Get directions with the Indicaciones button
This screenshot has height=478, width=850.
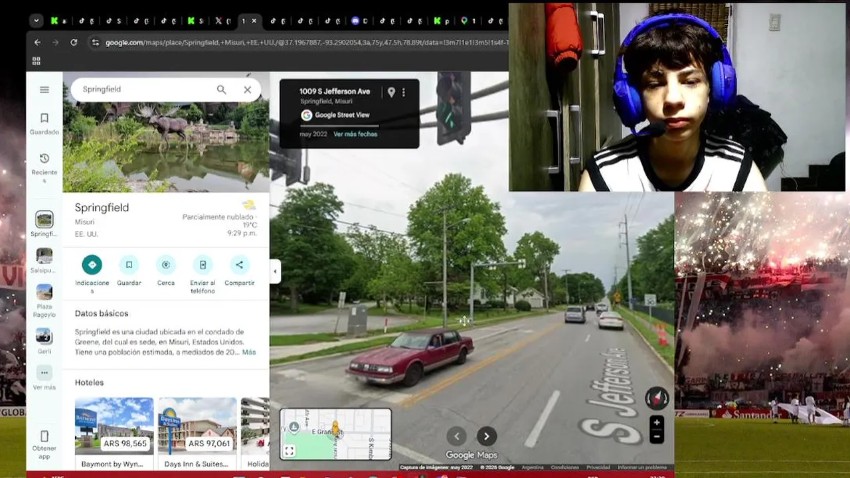point(92,274)
